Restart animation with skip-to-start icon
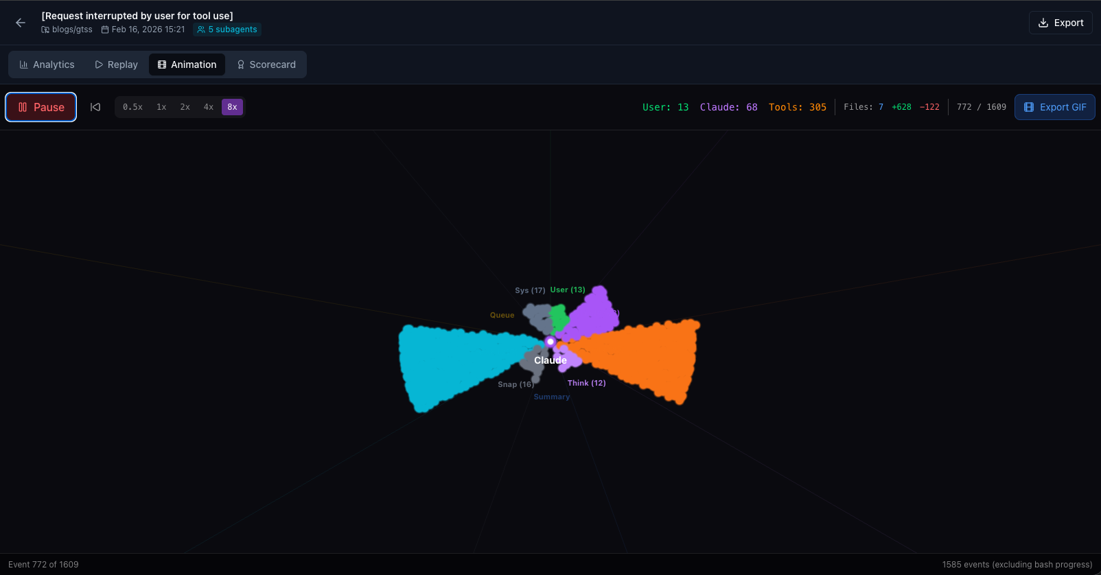This screenshot has width=1101, height=575. [95, 107]
